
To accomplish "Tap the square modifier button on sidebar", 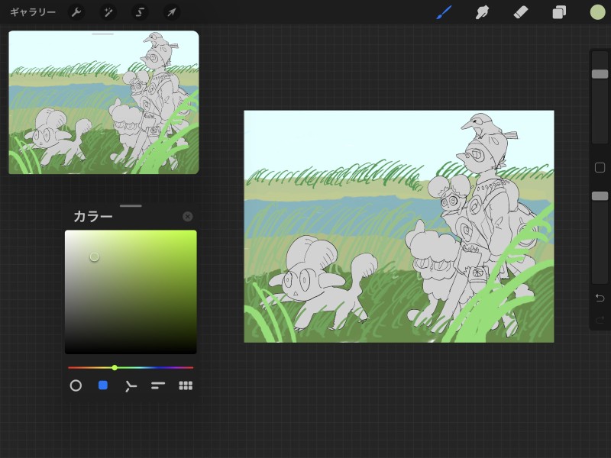I will coord(600,167).
